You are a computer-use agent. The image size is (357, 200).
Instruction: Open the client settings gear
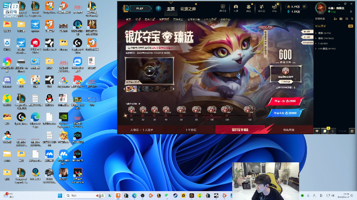click(x=345, y=4)
